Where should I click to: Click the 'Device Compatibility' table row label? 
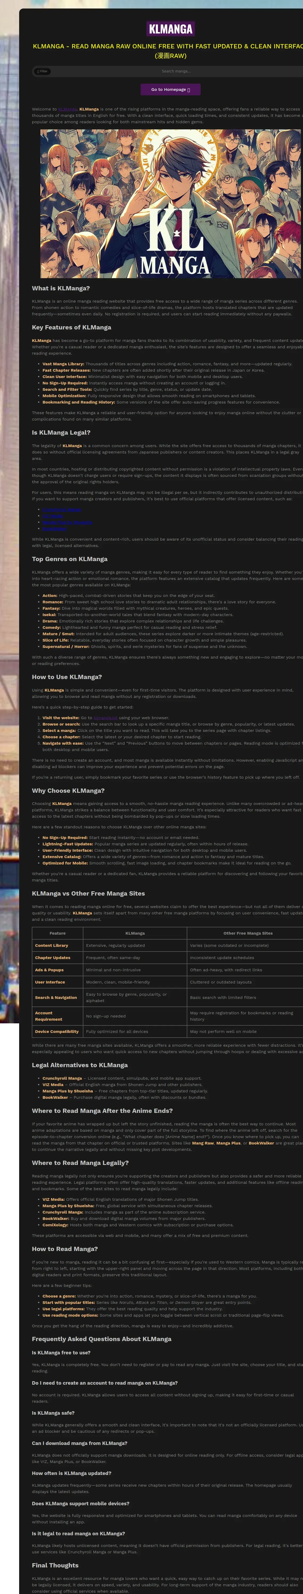tap(57, 1032)
